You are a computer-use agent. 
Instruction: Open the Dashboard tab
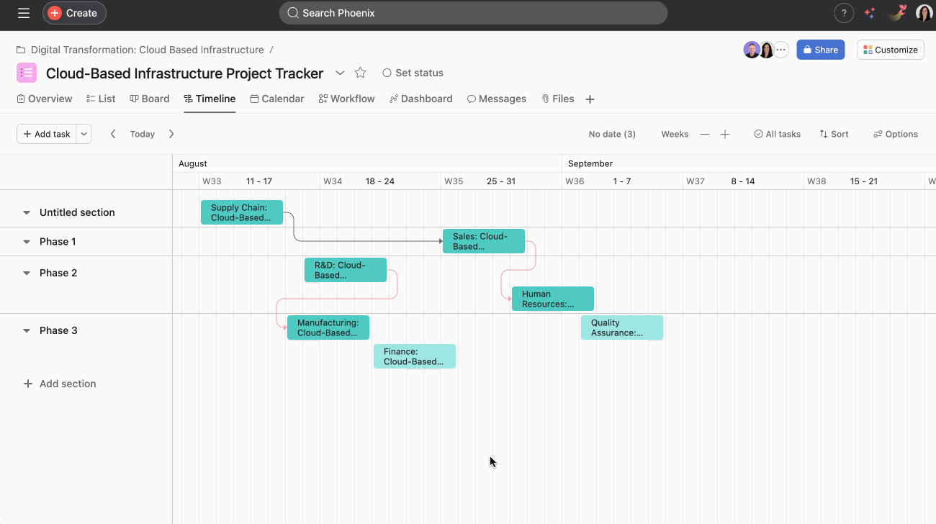coord(421,99)
